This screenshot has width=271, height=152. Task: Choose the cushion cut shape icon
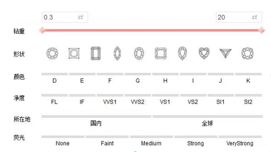point(247,53)
